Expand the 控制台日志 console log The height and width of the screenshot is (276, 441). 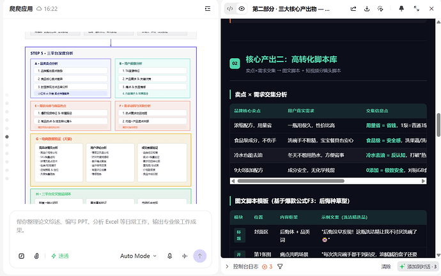242,266
